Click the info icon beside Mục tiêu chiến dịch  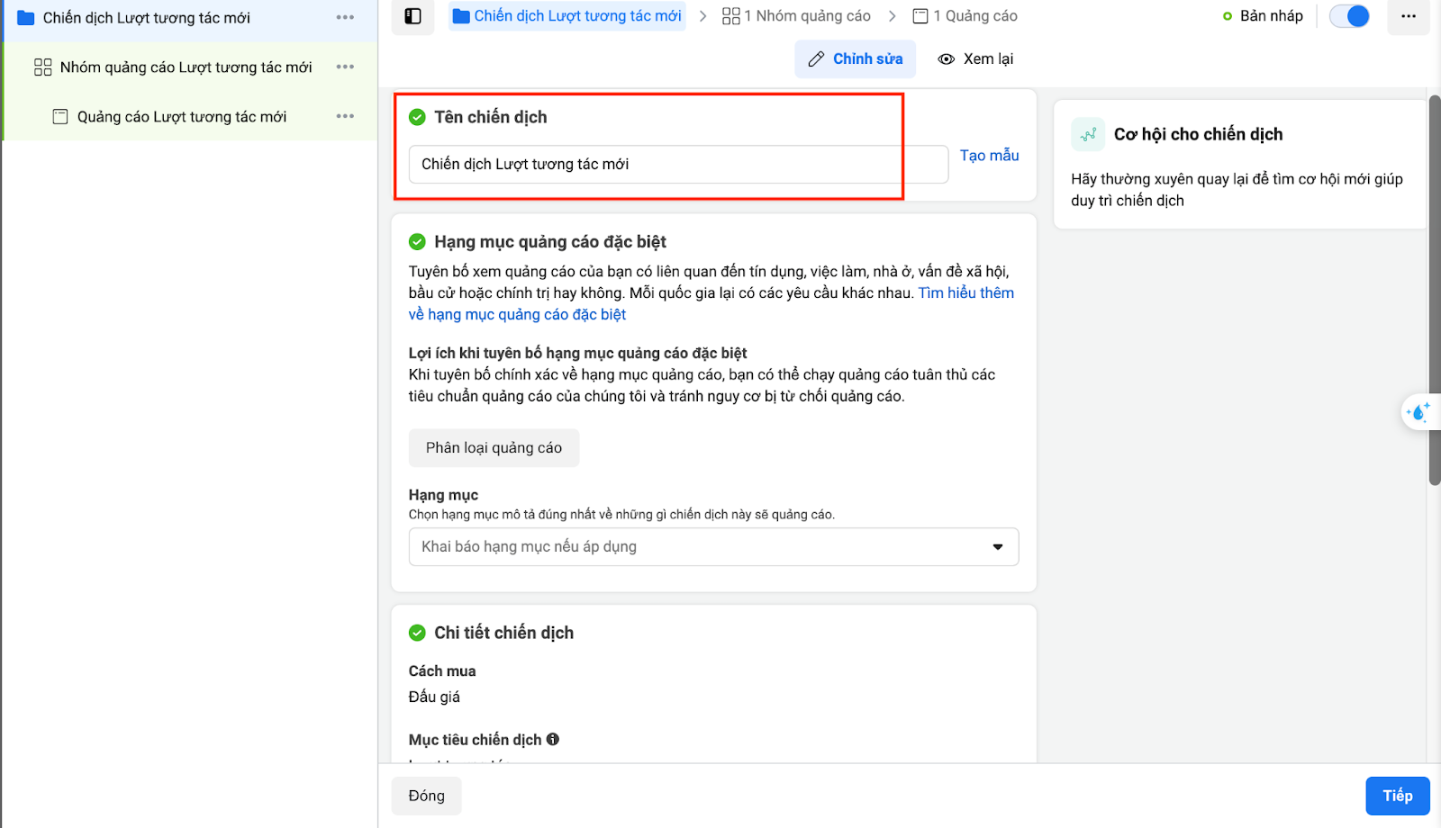[553, 739]
